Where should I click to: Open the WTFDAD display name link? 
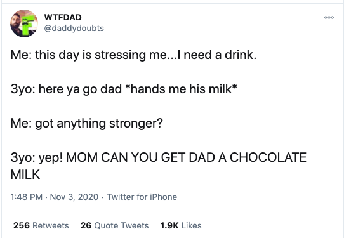(x=63, y=17)
